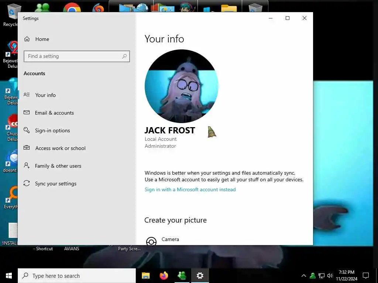Screen dimensions: 378x283
Task: Sign in with a Microsoft account instead
Action: point(190,189)
